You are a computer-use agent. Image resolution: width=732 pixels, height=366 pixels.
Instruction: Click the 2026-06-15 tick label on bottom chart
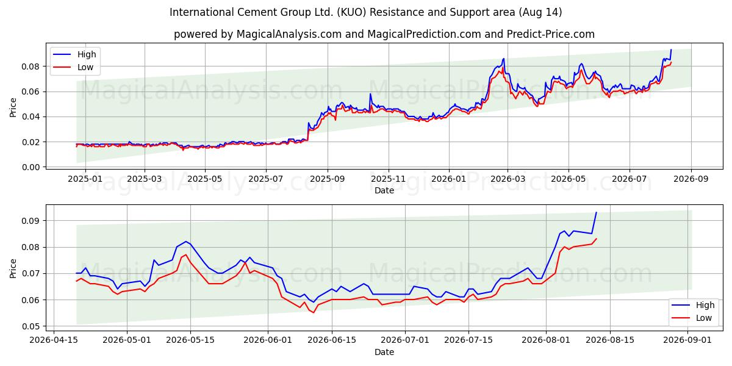331,340
